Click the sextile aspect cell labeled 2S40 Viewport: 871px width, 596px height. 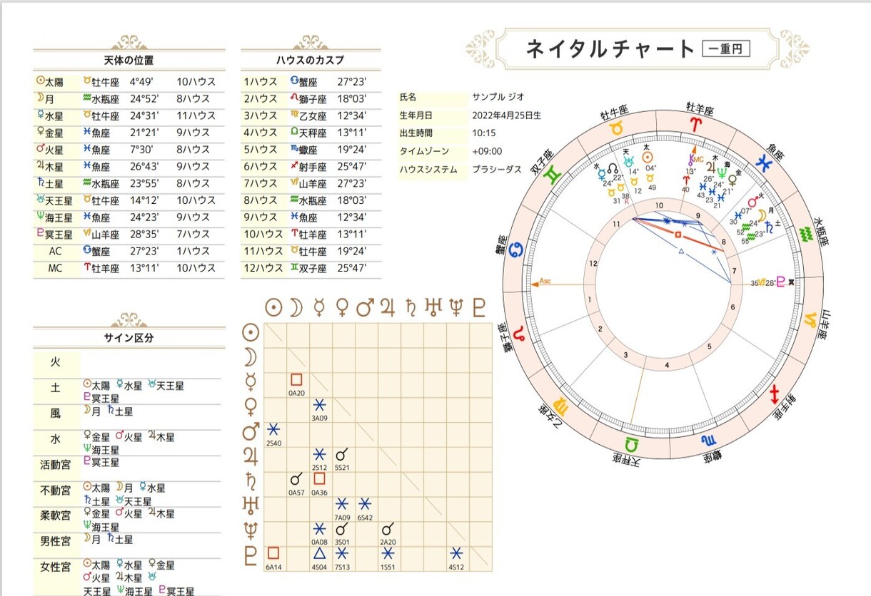(x=273, y=435)
